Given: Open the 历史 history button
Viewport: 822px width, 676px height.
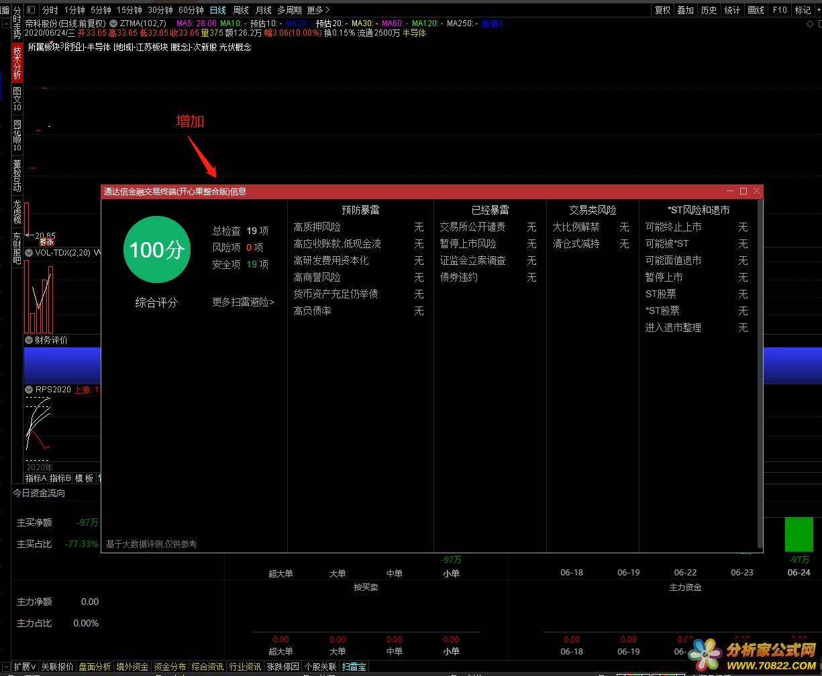Looking at the screenshot, I should tap(709, 10).
